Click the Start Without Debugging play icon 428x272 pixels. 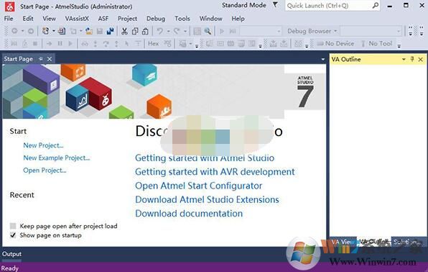222,31
